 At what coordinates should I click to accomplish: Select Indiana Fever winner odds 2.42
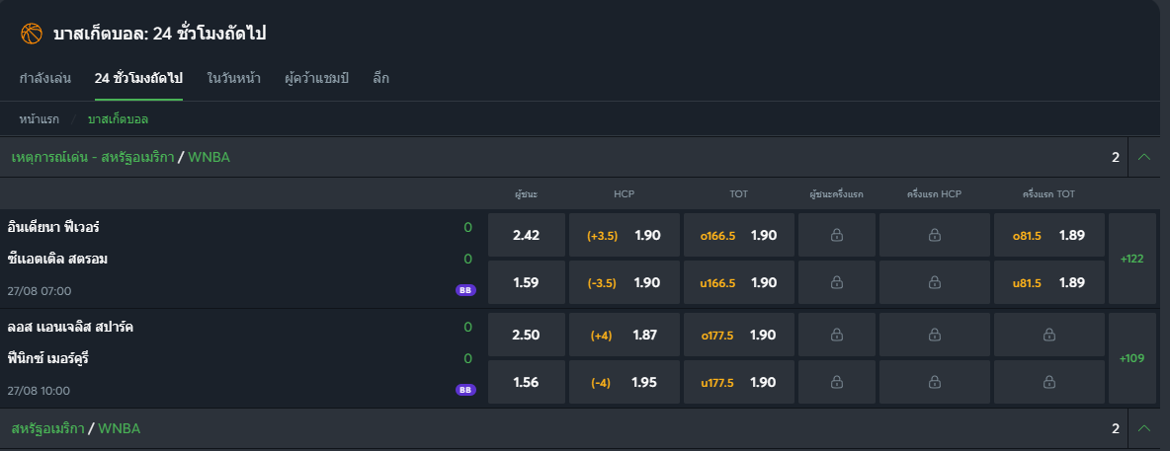[527, 236]
